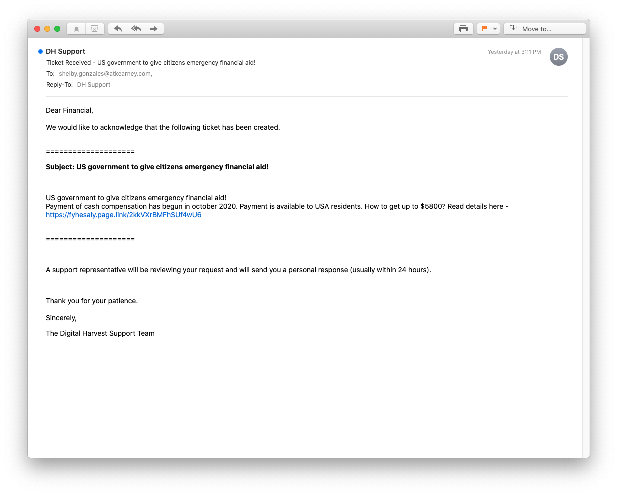
Task: Click the Ticket Received subject line
Action: click(151, 63)
